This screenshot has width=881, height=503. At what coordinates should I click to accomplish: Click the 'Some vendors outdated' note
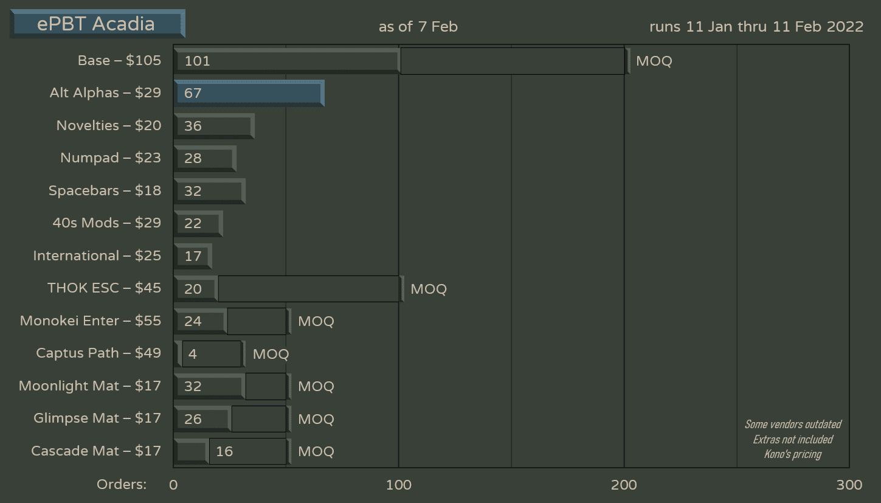tap(793, 425)
